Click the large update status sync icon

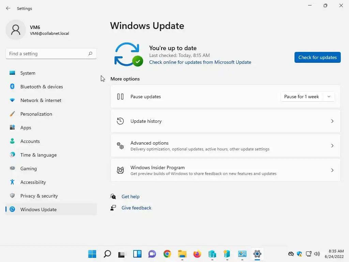(128, 54)
